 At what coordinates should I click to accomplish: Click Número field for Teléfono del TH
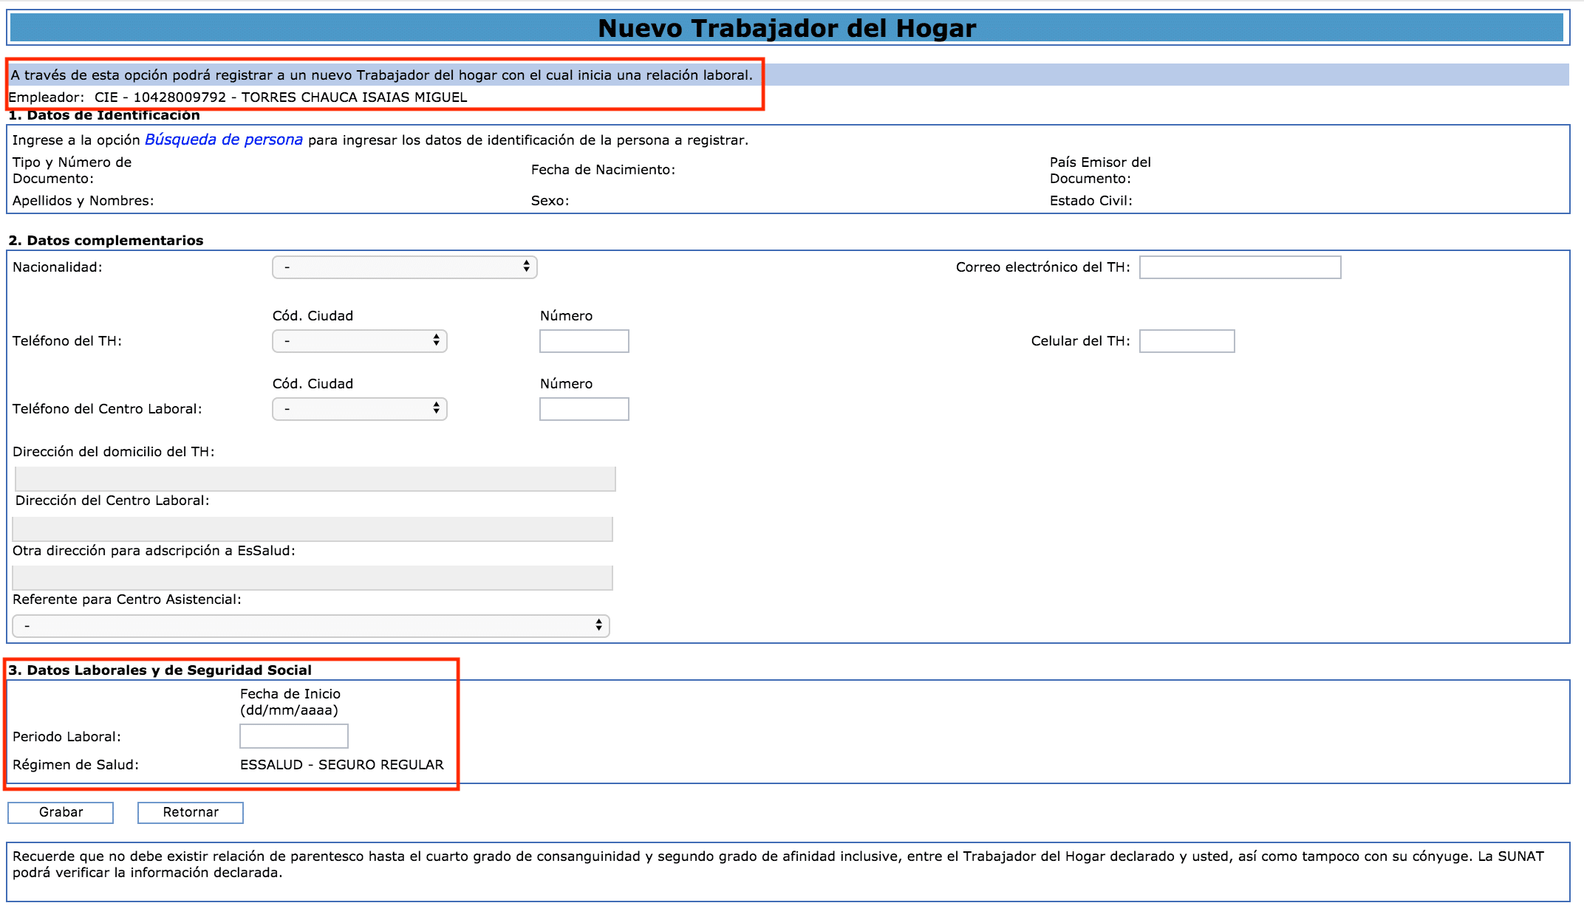[x=584, y=340]
